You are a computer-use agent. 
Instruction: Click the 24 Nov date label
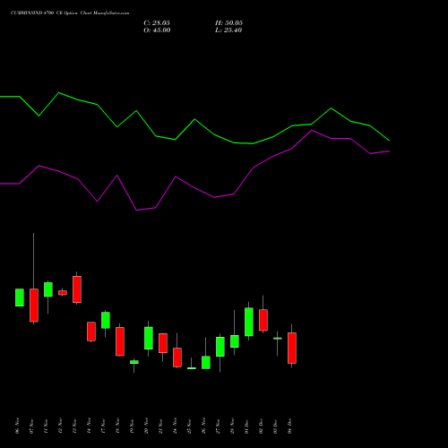175,426
